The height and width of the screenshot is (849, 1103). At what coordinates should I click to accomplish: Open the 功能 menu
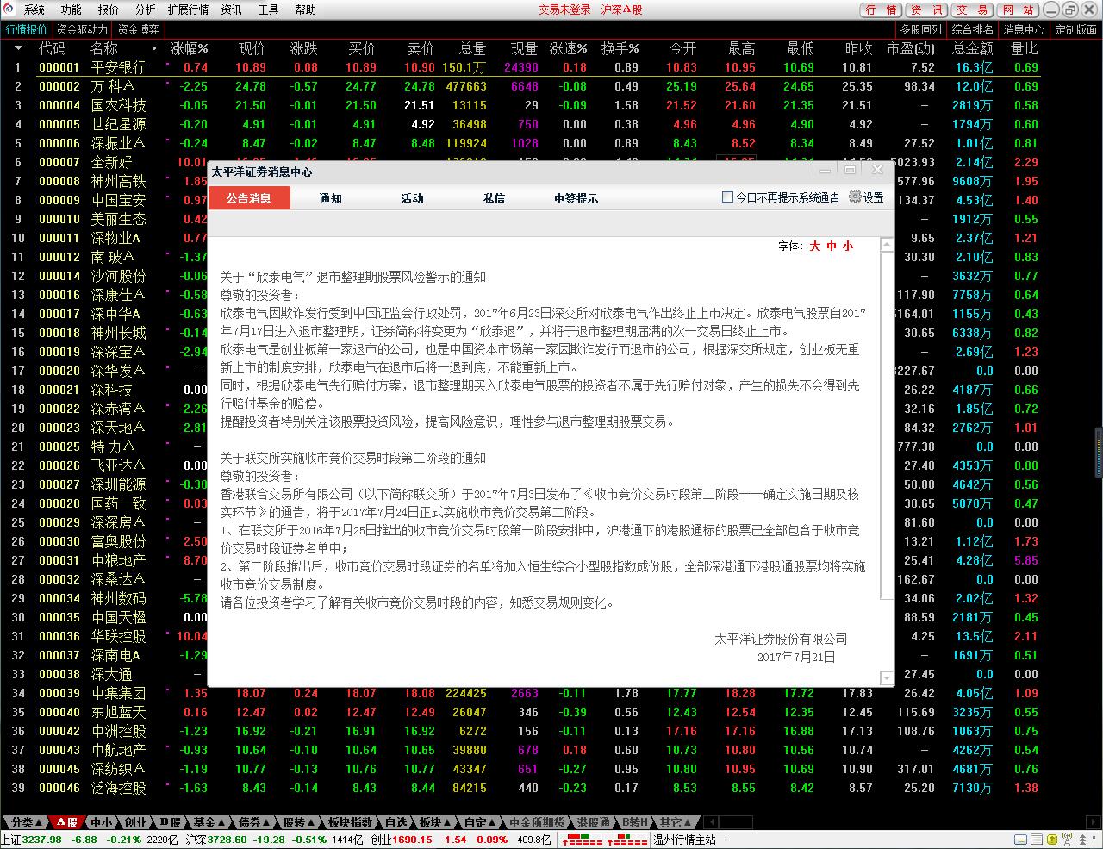(x=72, y=9)
